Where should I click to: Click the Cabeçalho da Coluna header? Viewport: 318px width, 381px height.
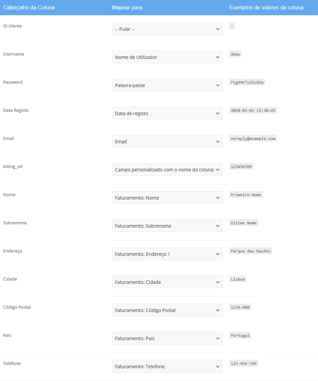coord(29,7)
